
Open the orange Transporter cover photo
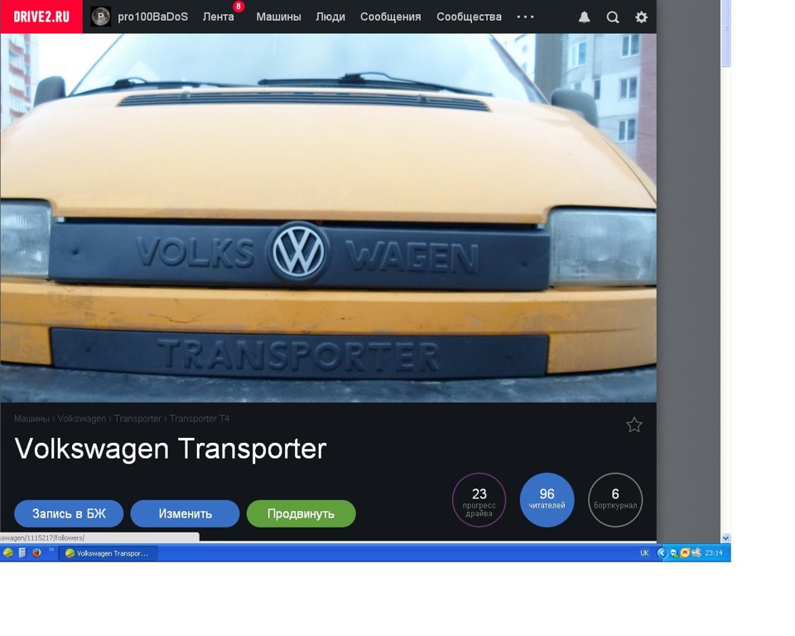pos(329,218)
